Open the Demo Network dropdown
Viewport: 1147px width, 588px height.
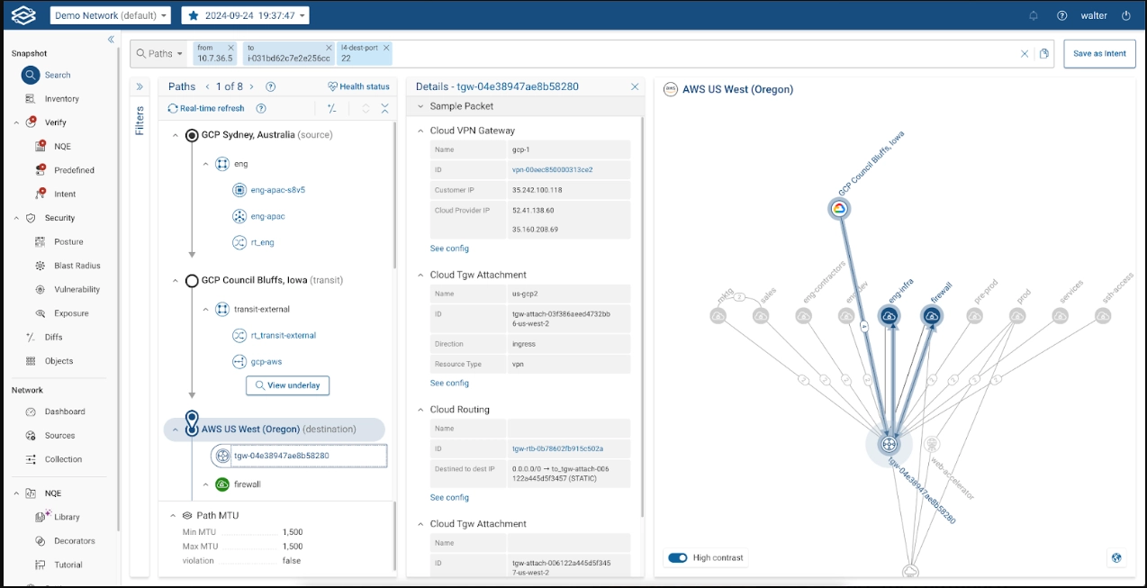(111, 15)
